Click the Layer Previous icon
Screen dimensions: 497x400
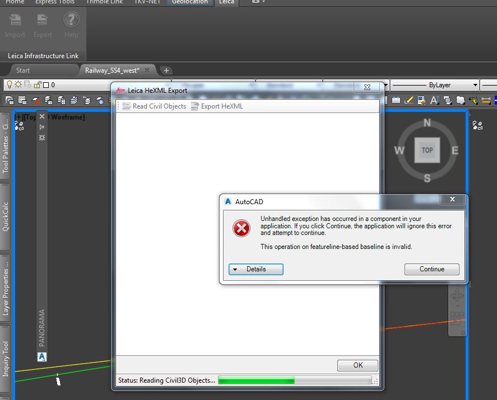pos(86,100)
